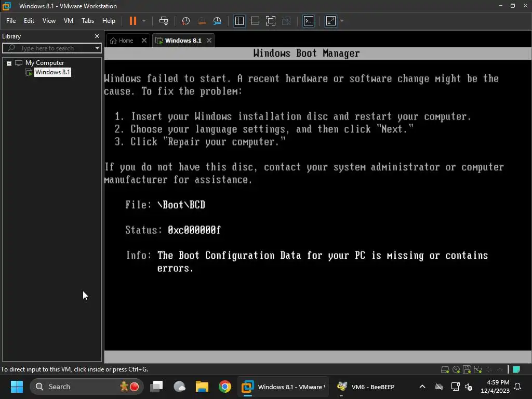532x399 pixels.
Task: Open the Edit menu
Action: tap(29, 21)
